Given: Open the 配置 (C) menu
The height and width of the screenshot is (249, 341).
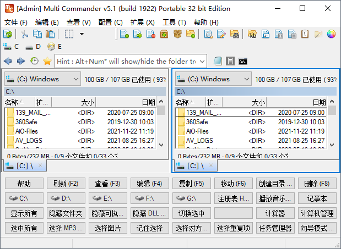Looking at the screenshot, I should 111,23.
